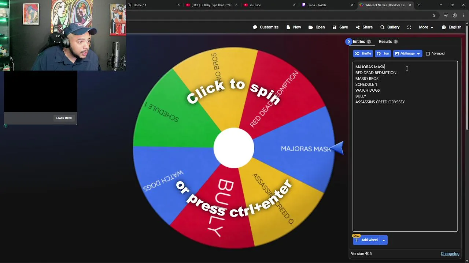Enable the Advanced checkbox
This screenshot has width=469, height=263.
click(428, 54)
